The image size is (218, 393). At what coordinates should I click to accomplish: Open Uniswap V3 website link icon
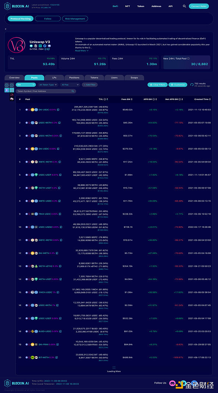31,46
